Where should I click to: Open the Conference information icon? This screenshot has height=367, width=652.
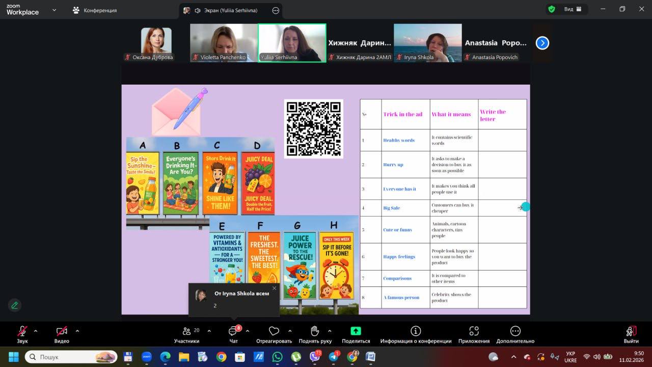416,331
